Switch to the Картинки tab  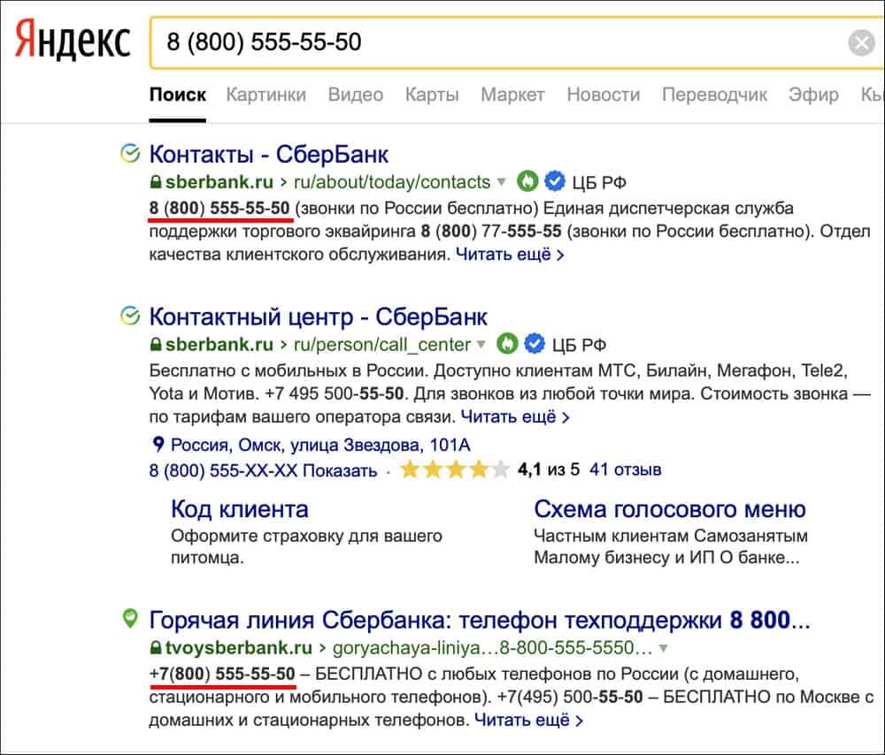[265, 95]
